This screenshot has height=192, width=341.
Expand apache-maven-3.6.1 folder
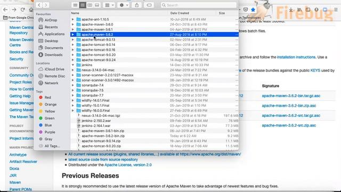[73, 29]
